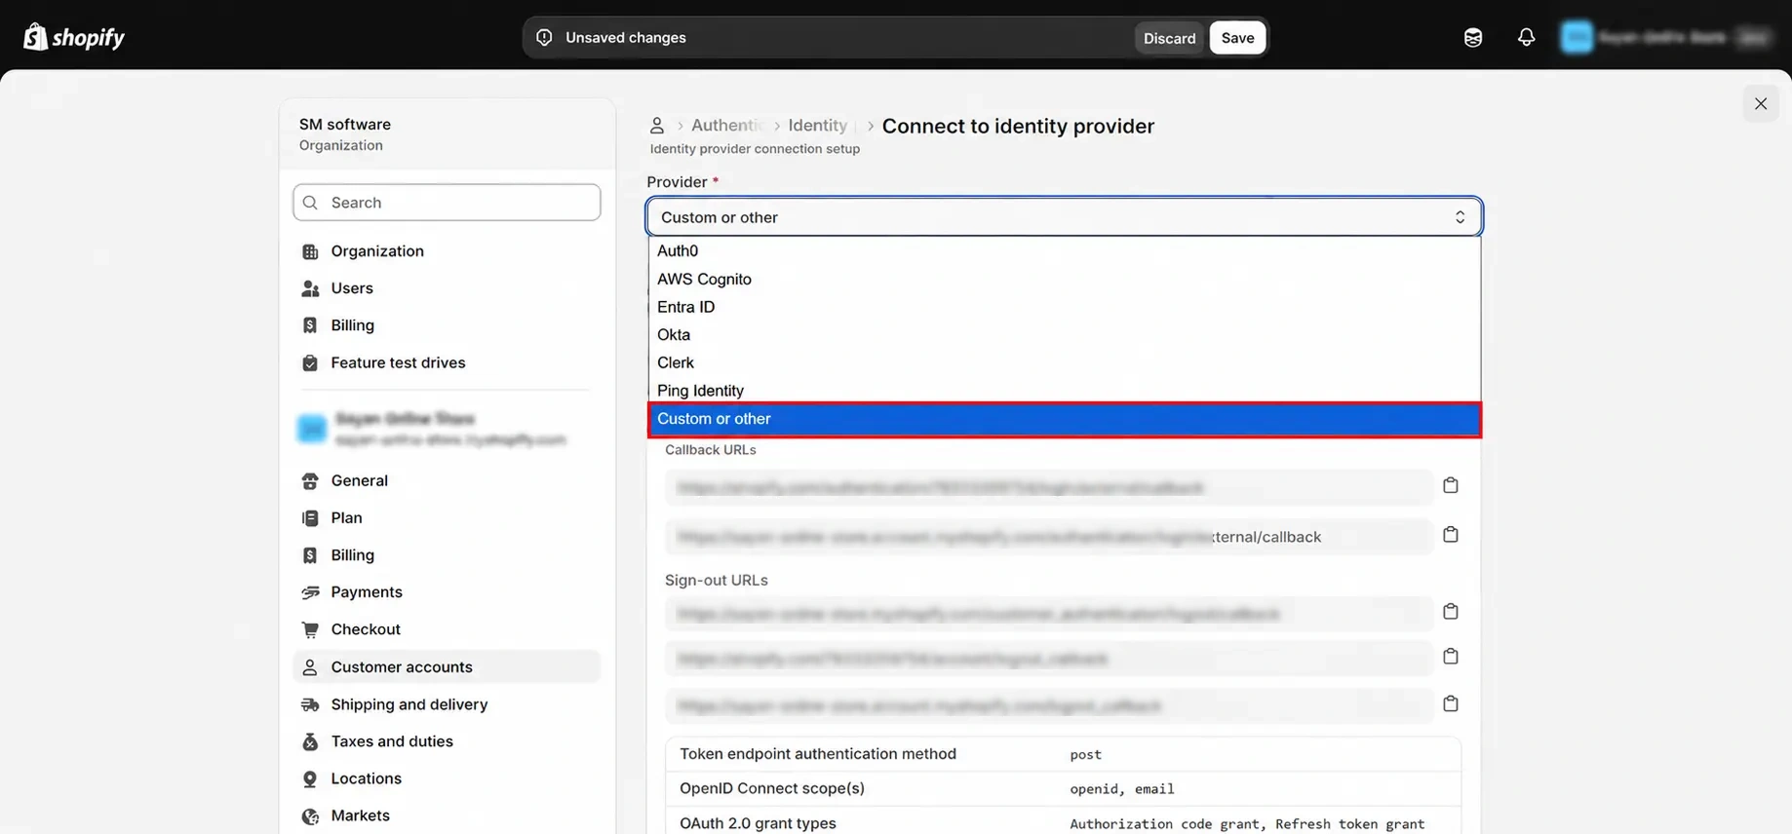
Task: Copy the first Callback URL
Action: coord(1450,485)
